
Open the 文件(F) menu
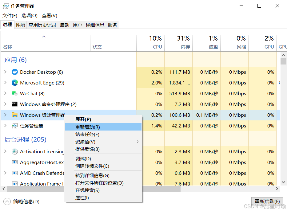tap(10, 16)
